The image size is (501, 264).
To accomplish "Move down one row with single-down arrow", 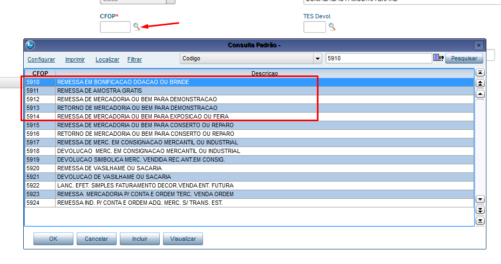I will point(480,199).
